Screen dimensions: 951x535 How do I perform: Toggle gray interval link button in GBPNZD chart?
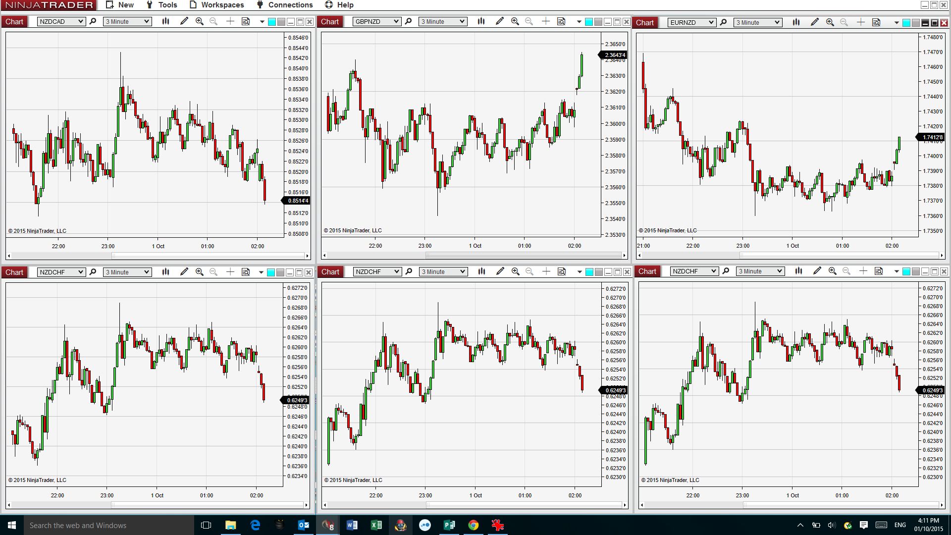pyautogui.click(x=598, y=22)
